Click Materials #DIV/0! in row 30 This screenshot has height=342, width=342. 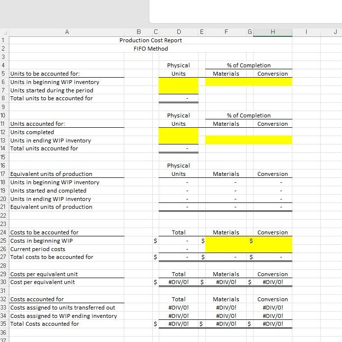click(226, 282)
